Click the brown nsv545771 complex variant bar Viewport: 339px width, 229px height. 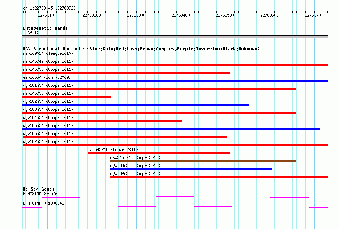(203, 161)
